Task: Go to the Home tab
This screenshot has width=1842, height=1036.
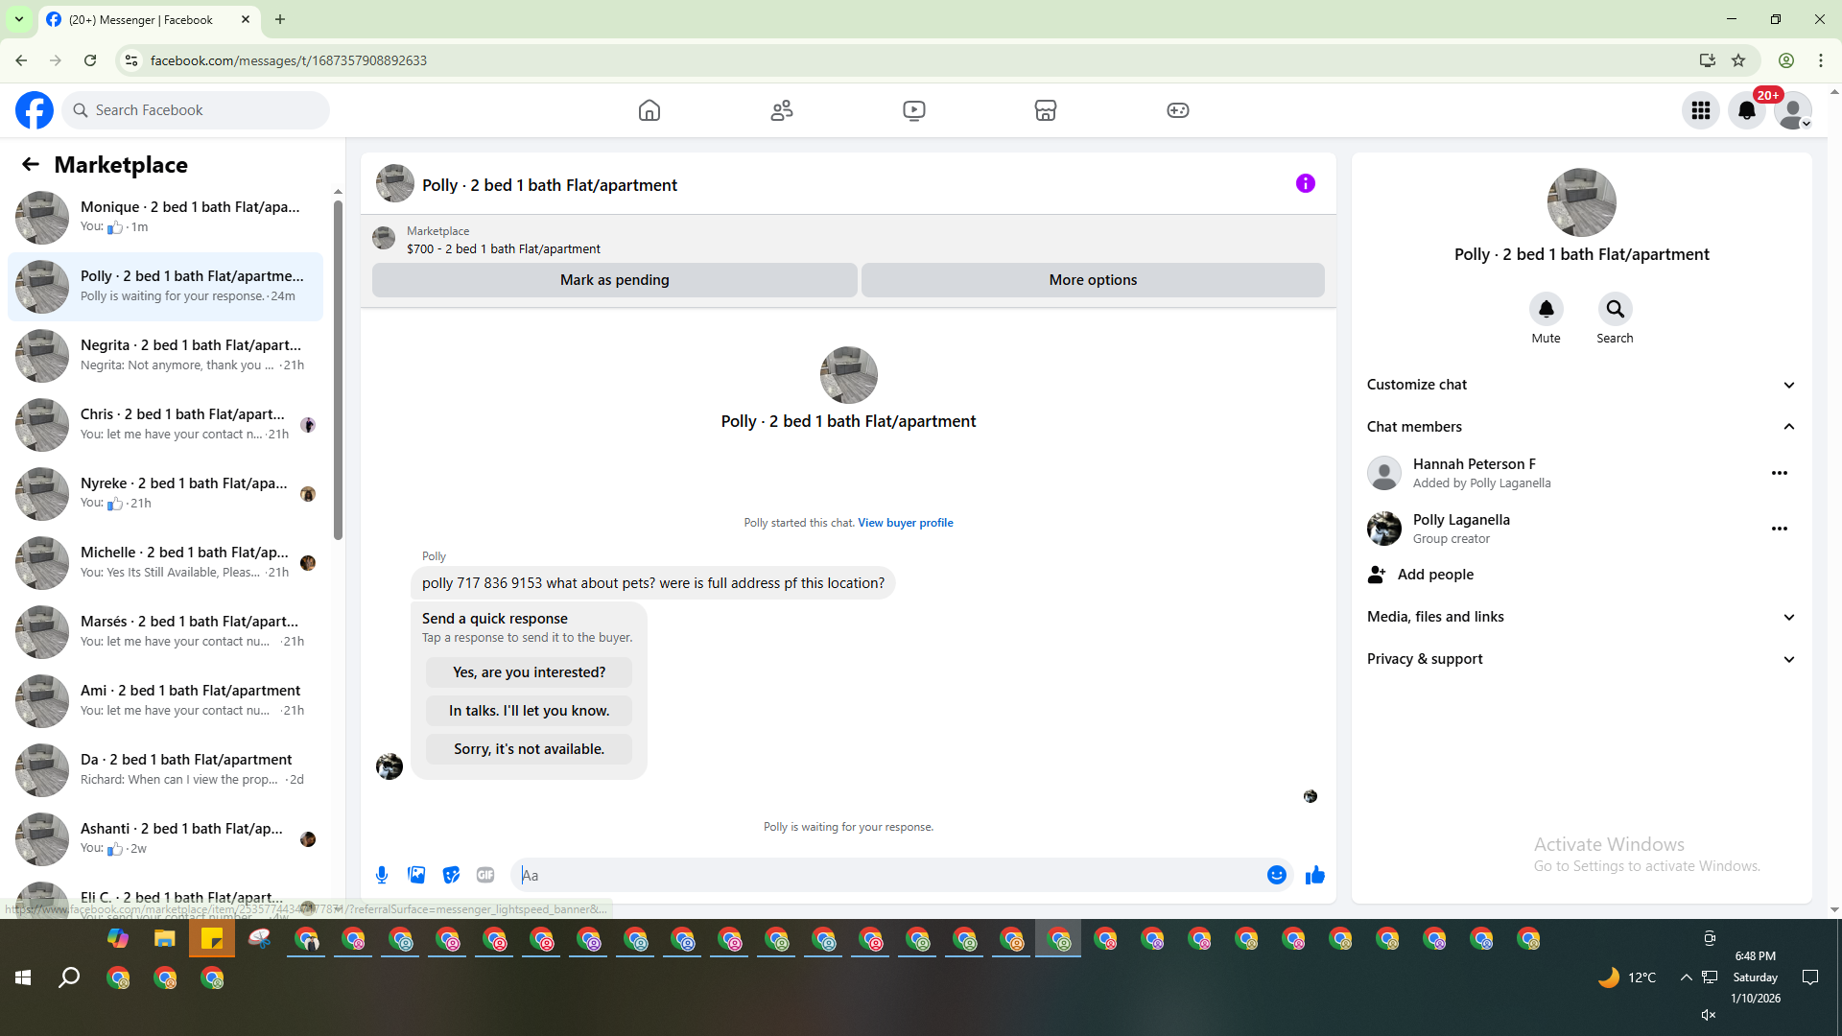Action: 649,110
